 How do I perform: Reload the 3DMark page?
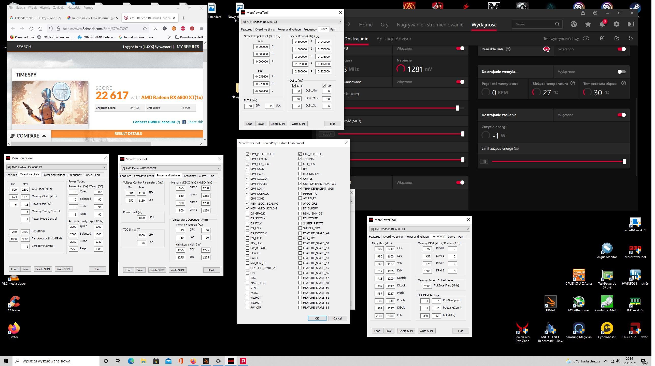tap(31, 29)
